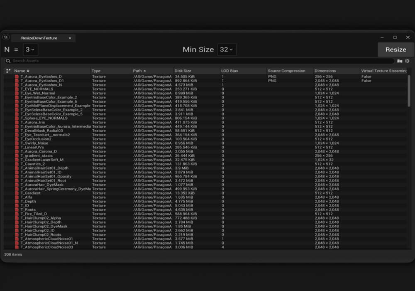
Task: Select the ResizeDownTexture tab
Action: click(x=39, y=37)
